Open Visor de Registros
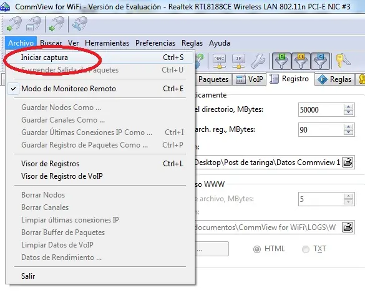 [x=100, y=164]
